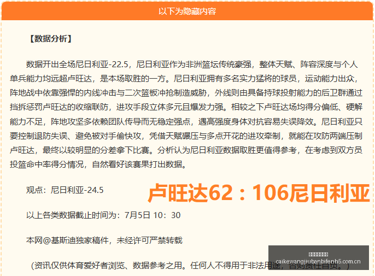This screenshot has height=276, width=375.
Task: Click the orange header '以下为隐藏内容'
Action: [187, 11]
